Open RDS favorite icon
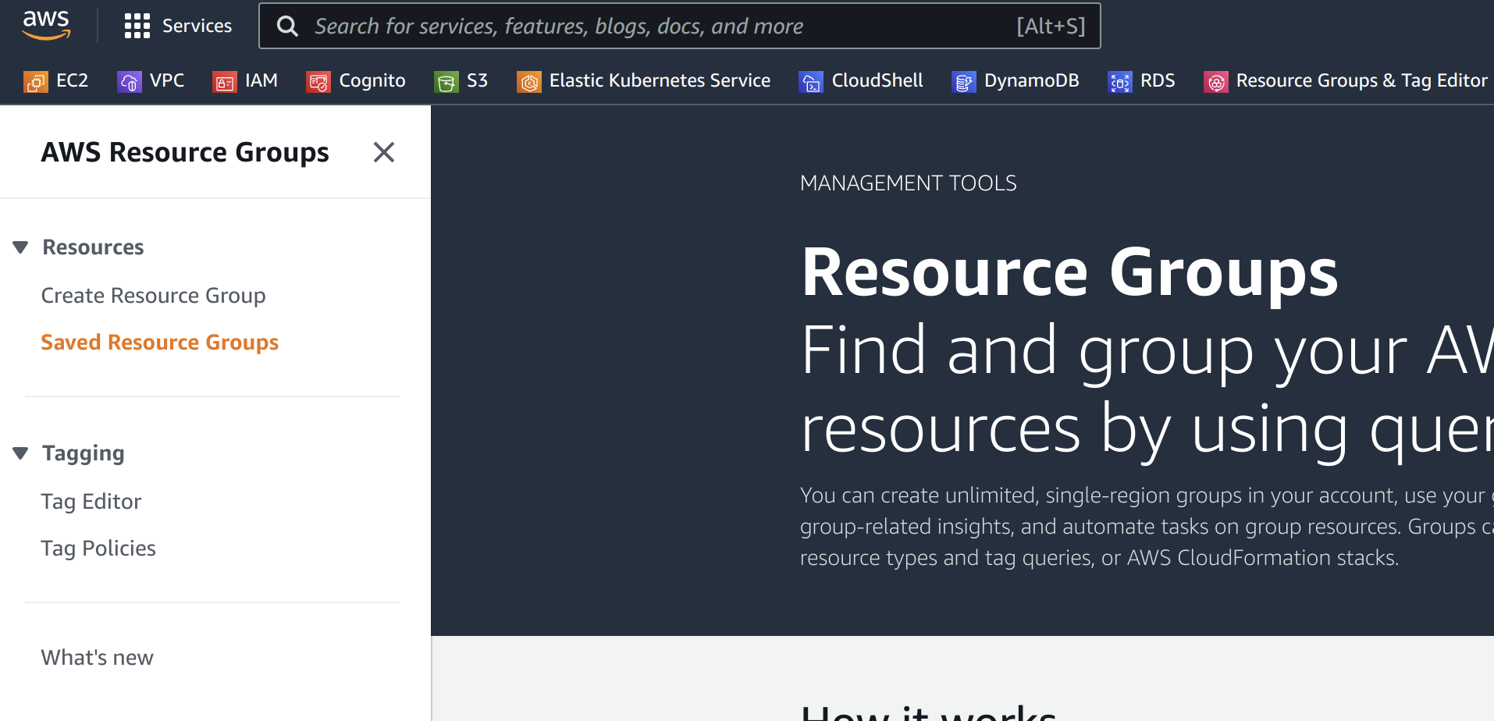Image resolution: width=1494 pixels, height=721 pixels. tap(1120, 81)
